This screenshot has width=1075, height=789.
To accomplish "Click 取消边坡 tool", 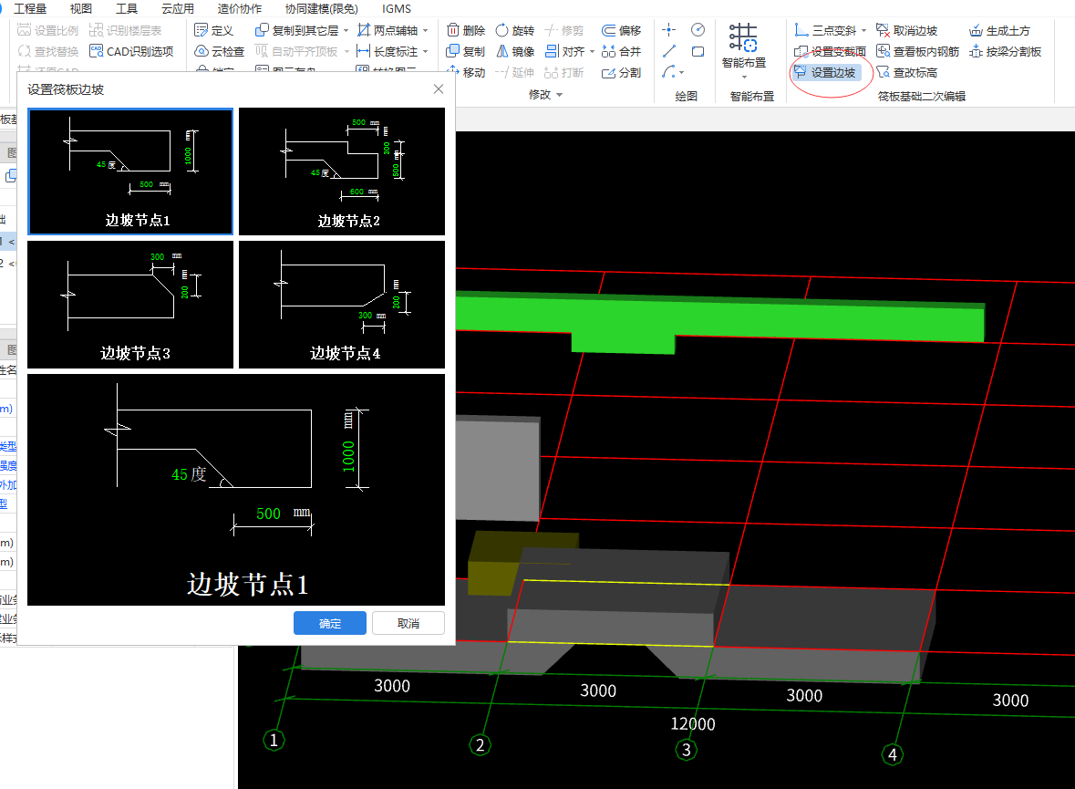I will (x=907, y=30).
